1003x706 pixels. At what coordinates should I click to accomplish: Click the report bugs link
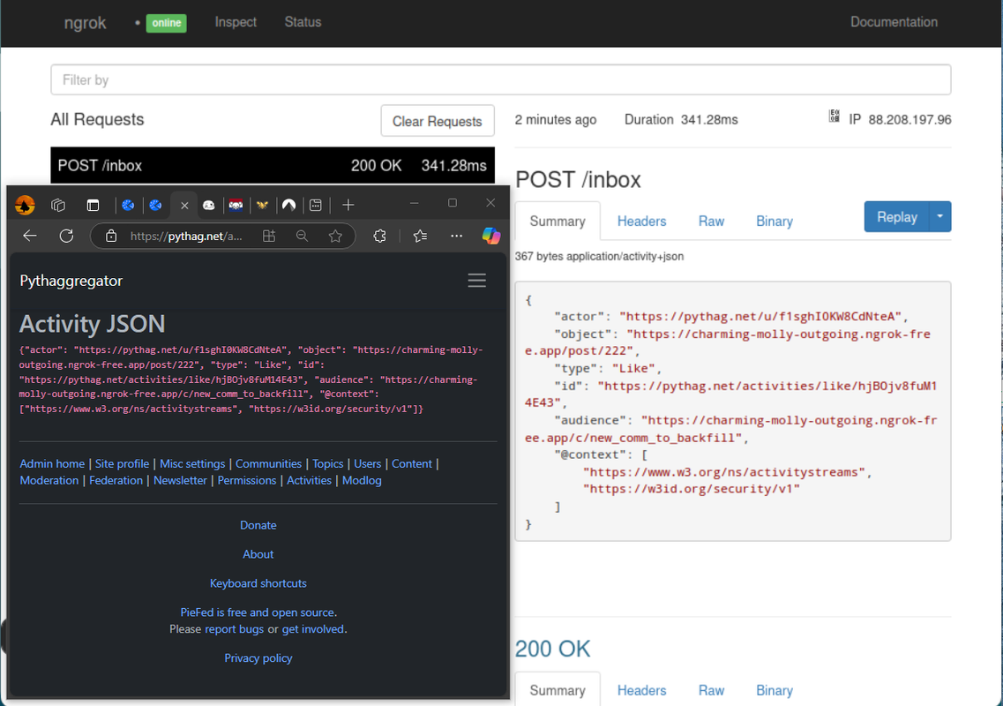234,629
